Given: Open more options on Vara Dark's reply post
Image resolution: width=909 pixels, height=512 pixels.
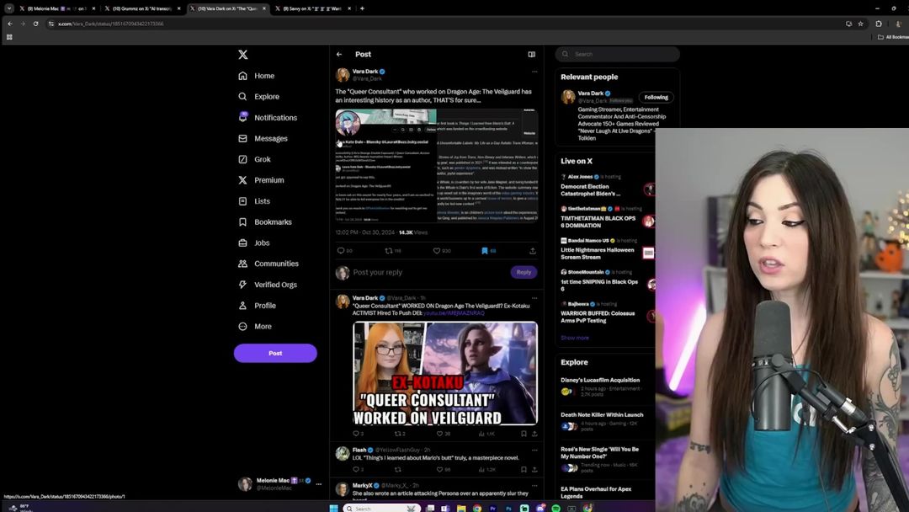Looking at the screenshot, I should [534, 298].
